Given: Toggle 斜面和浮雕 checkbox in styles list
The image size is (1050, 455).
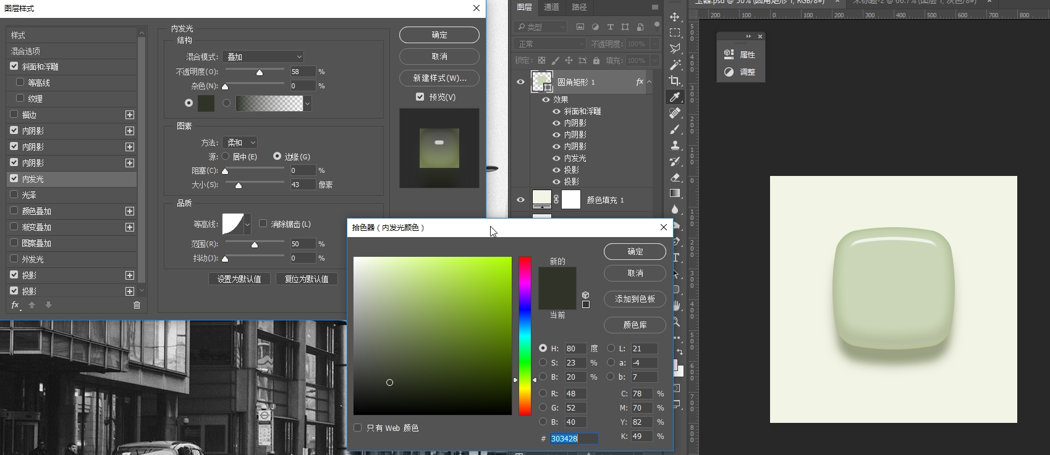Looking at the screenshot, I should click(14, 66).
